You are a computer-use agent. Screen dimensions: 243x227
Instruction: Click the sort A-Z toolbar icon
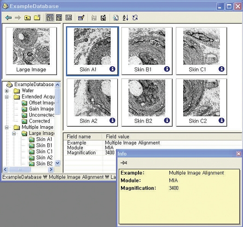tap(125, 17)
